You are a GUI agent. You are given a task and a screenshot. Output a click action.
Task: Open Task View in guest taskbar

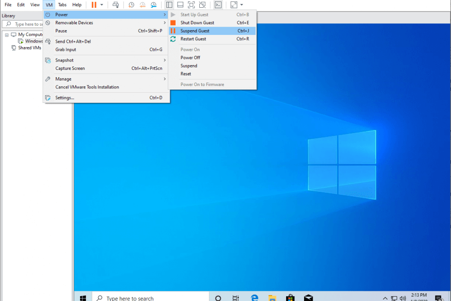tap(236, 299)
